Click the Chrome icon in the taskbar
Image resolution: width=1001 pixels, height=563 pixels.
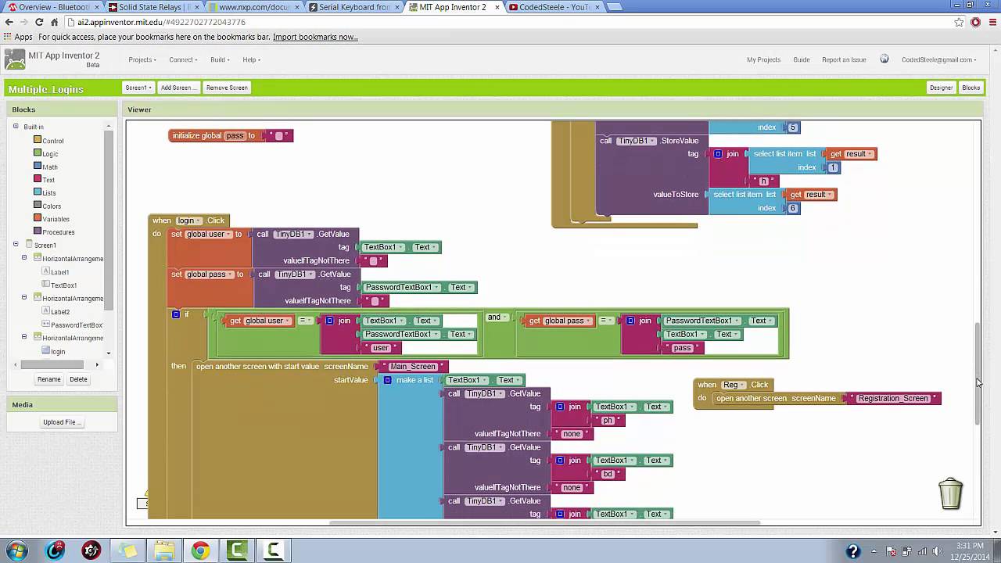point(201,551)
